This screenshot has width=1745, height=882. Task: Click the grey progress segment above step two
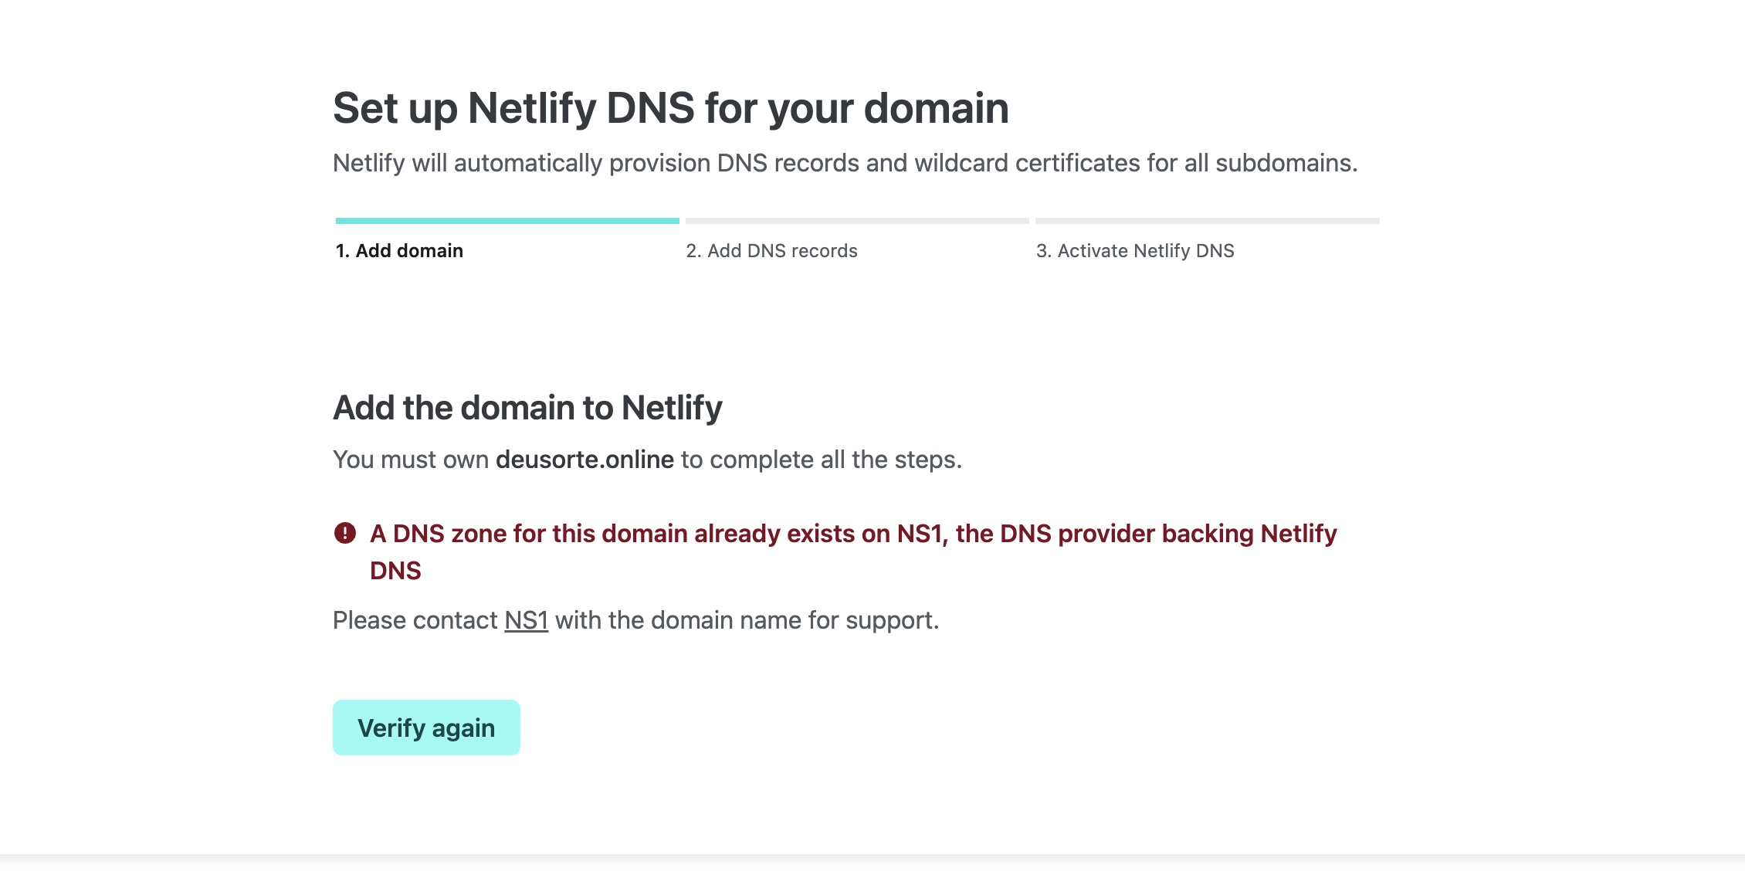coord(857,221)
